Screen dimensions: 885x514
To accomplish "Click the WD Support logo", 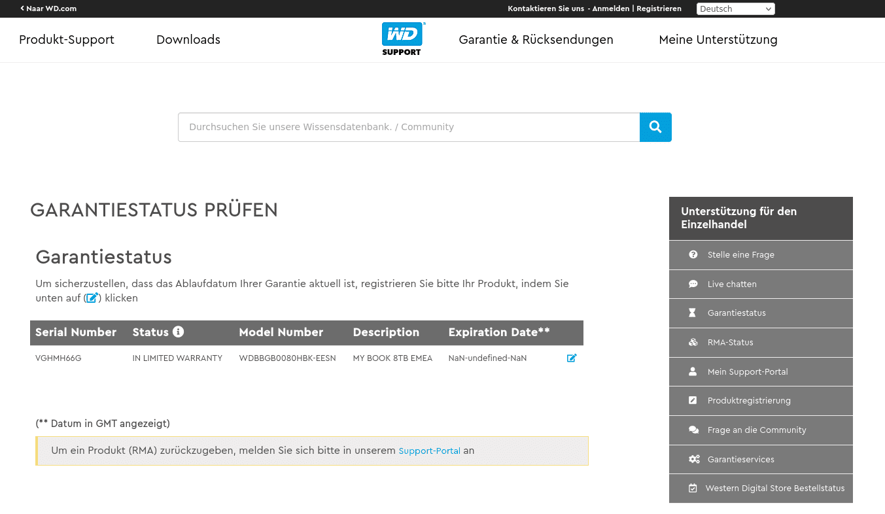I will 403,39.
